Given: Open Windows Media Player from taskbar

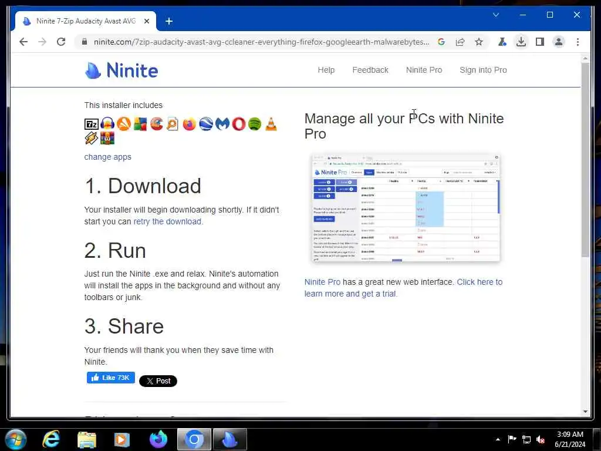Looking at the screenshot, I should click(122, 439).
